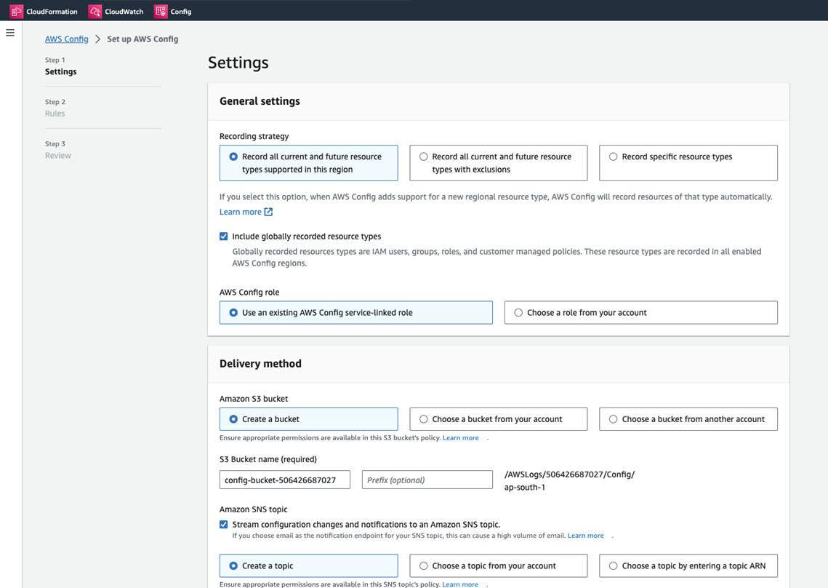Open Learn more link about S3 bucket policy
Viewport: 828px width, 588px height.
(x=460, y=438)
